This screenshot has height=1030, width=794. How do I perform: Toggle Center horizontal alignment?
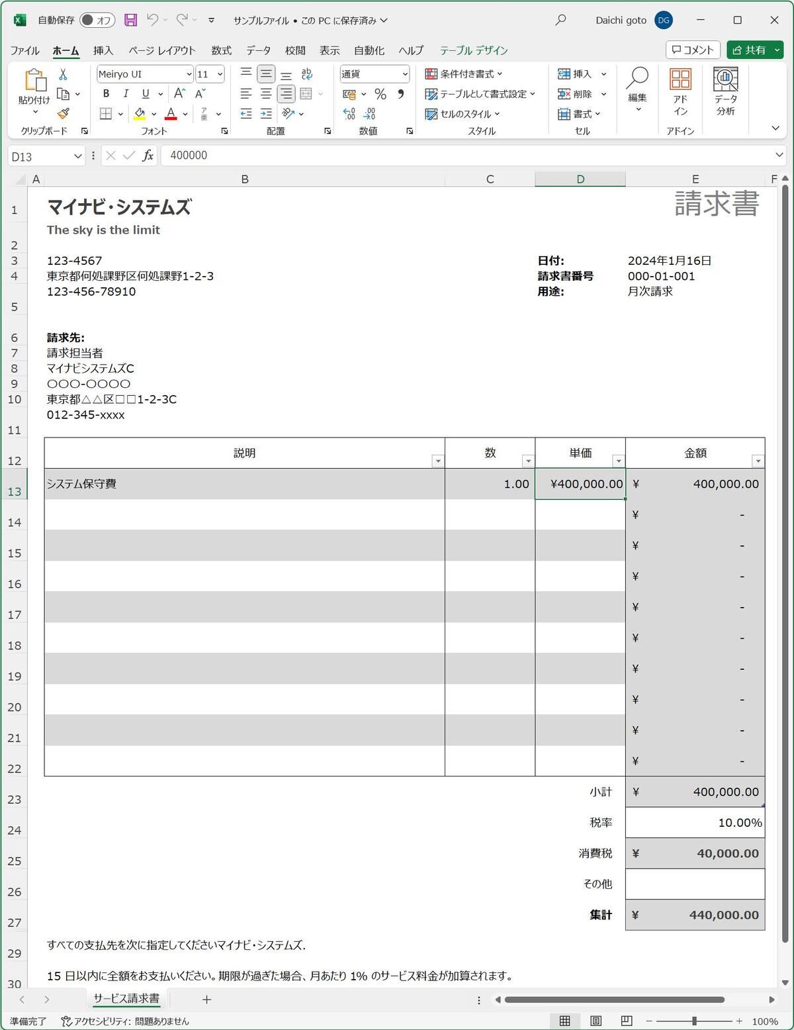click(266, 94)
